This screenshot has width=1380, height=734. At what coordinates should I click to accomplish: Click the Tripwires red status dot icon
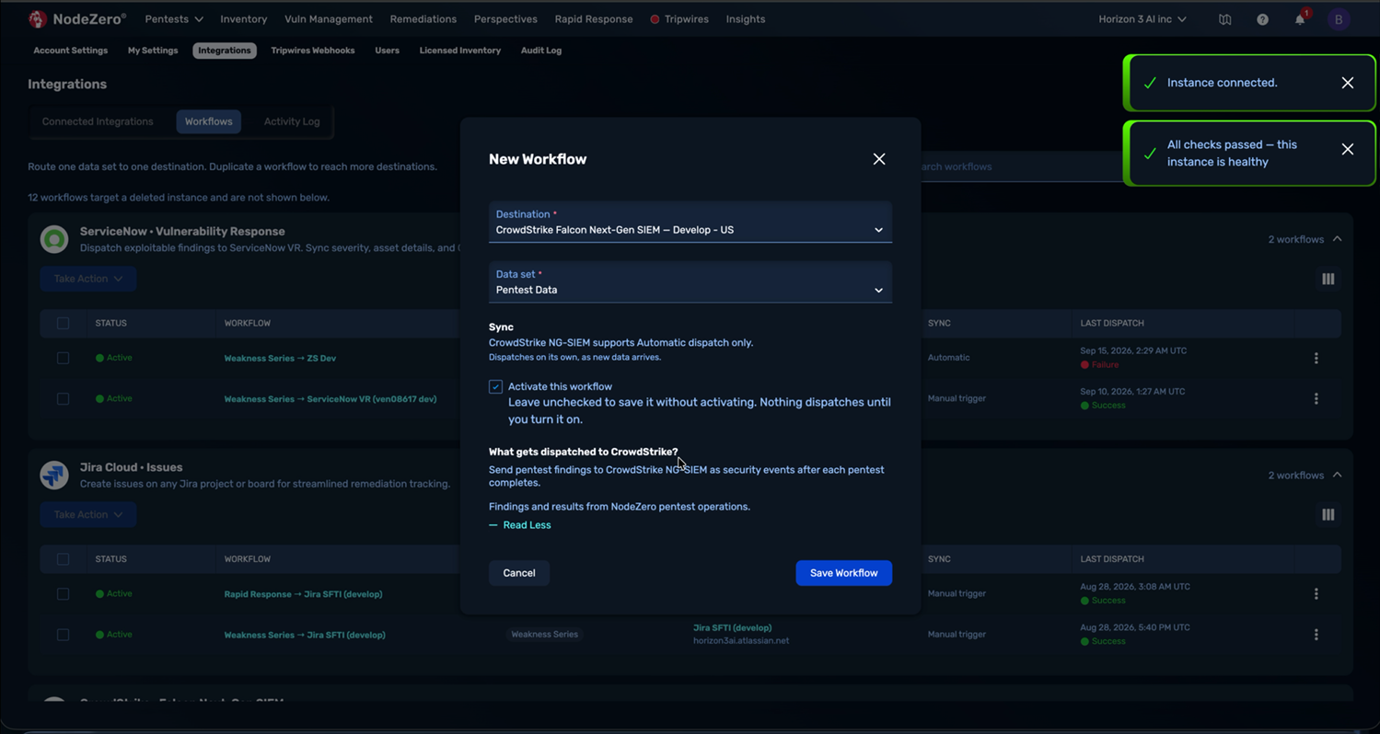655,19
